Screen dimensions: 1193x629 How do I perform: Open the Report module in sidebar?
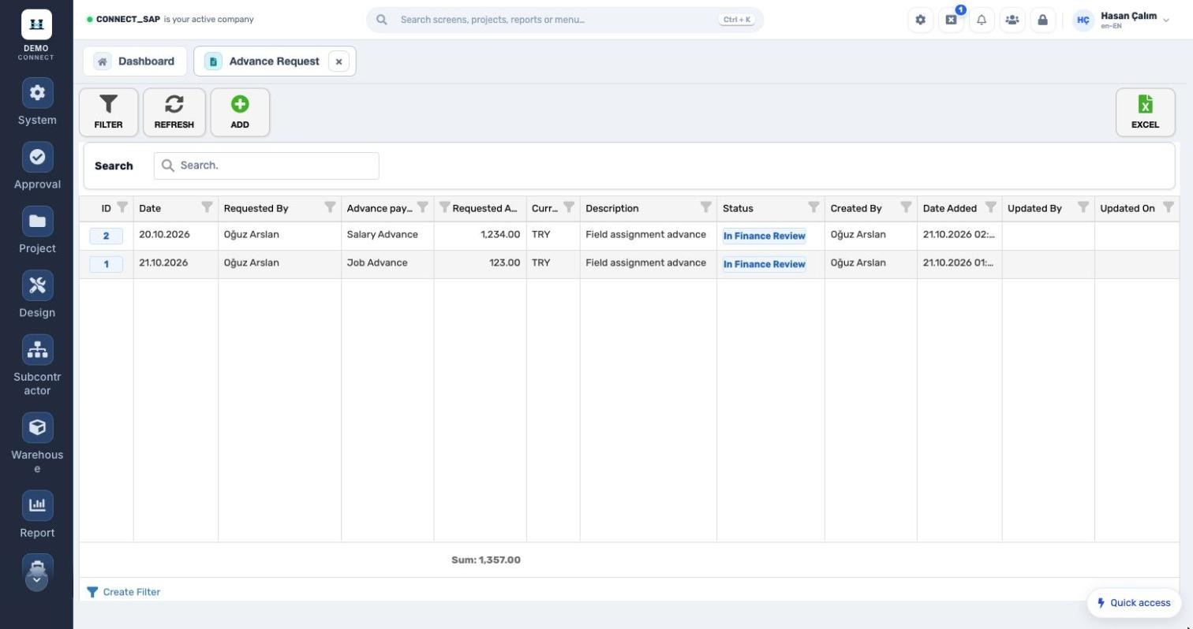click(37, 515)
